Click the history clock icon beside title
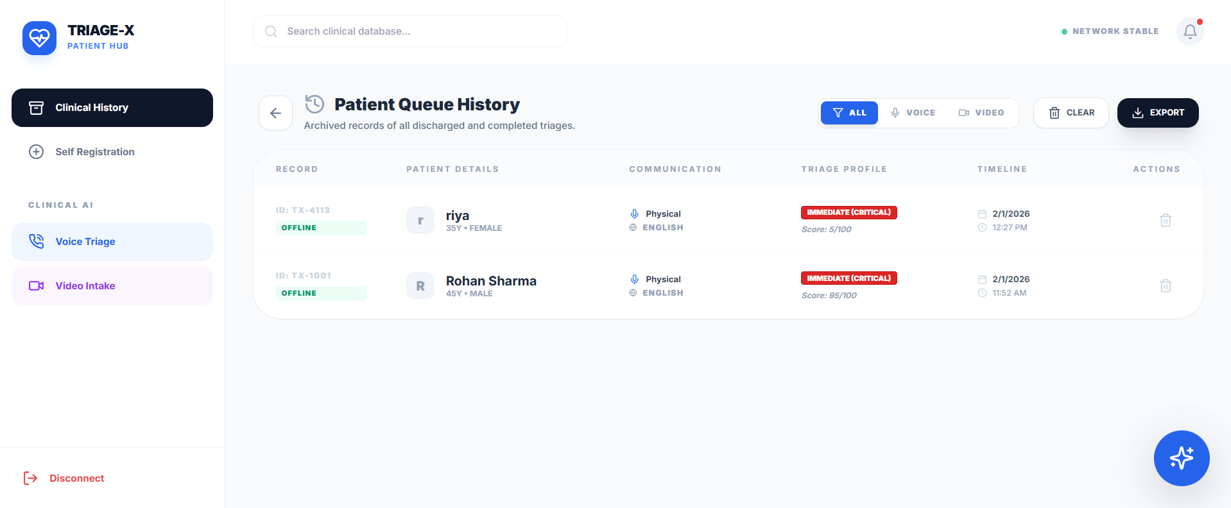Image resolution: width=1231 pixels, height=508 pixels. 314,104
